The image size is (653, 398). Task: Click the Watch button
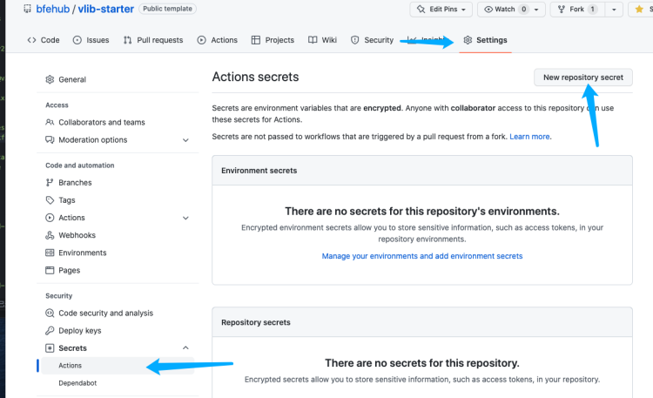click(x=511, y=10)
